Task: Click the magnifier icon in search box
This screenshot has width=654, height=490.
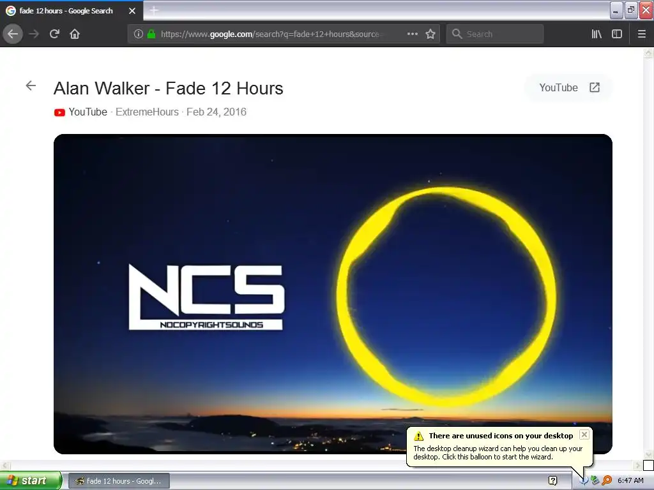Action: click(x=457, y=34)
